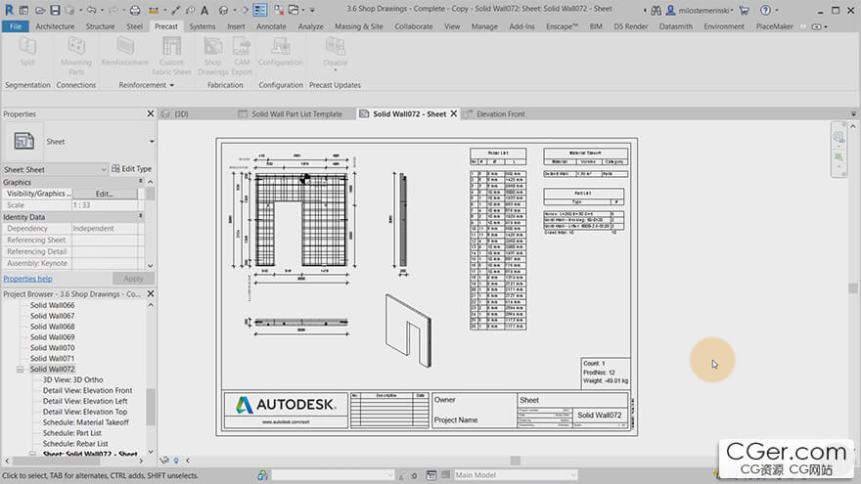Screen dimensions: 861x484
Task: Click the Close Inactive Views icon
Action: click(x=279, y=10)
